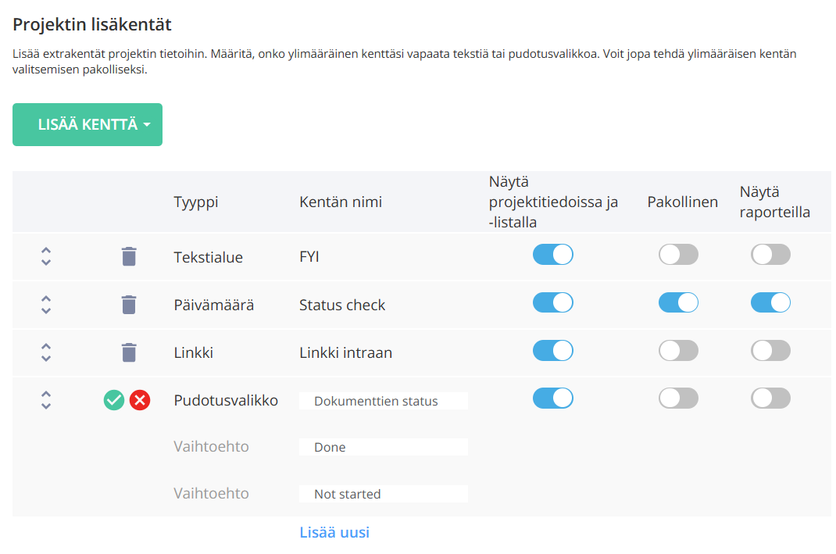Open the Lisää kenttä dropdown
Image resolution: width=836 pixels, height=554 pixels.
click(88, 124)
